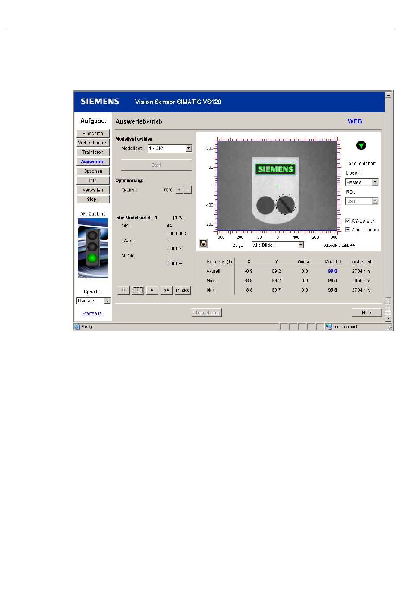This screenshot has height=604, width=410.
Task: Open the Startseite link
Action: [92, 314]
